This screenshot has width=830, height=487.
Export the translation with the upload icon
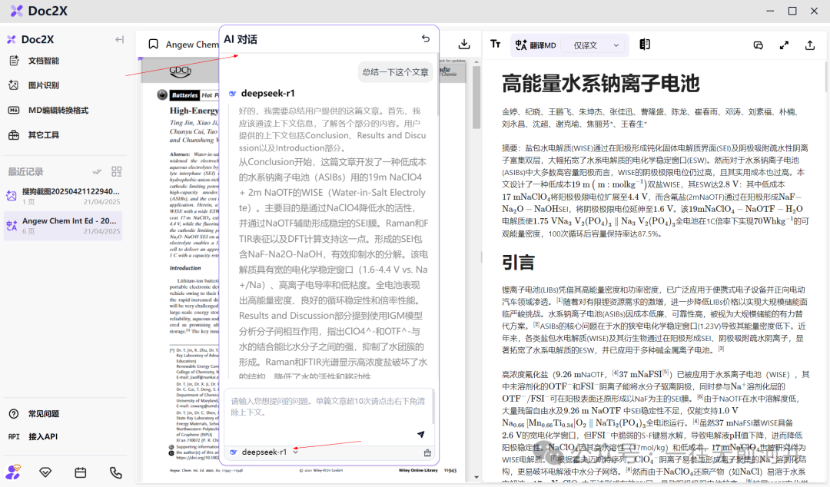pos(809,45)
